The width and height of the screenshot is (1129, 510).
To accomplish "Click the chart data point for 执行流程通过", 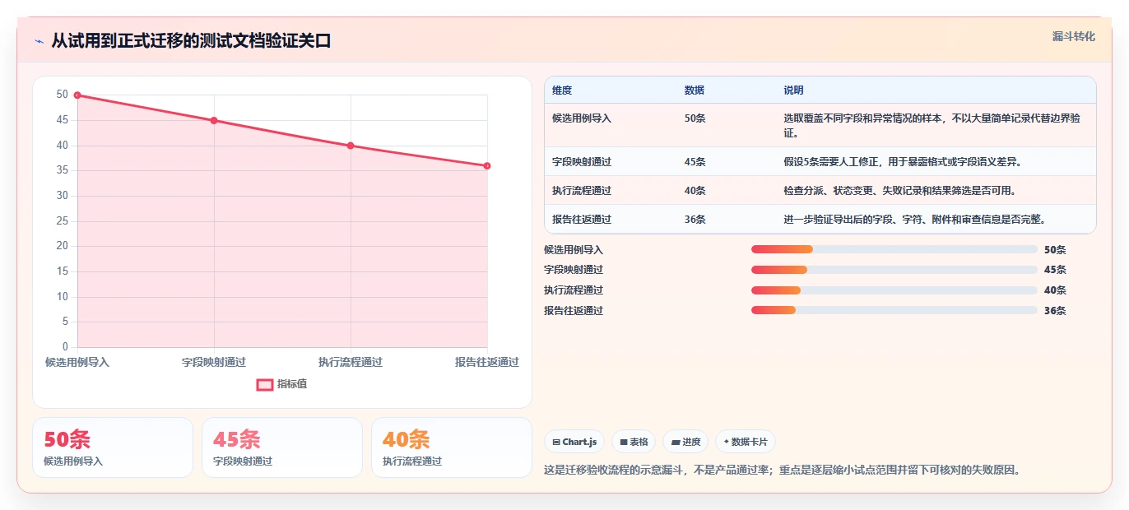I will point(351,146).
